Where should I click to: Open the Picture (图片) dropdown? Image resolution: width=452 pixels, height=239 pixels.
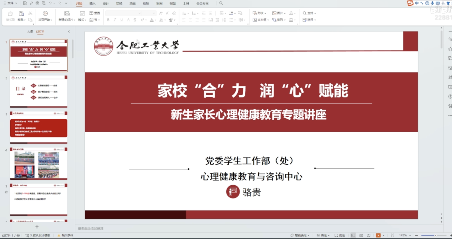[x=279, y=13]
